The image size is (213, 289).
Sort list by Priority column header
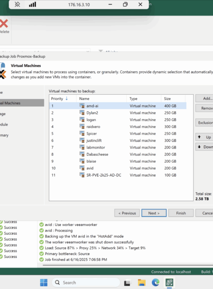63,99
